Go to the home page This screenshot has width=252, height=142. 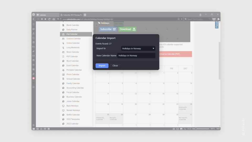coord(54,19)
